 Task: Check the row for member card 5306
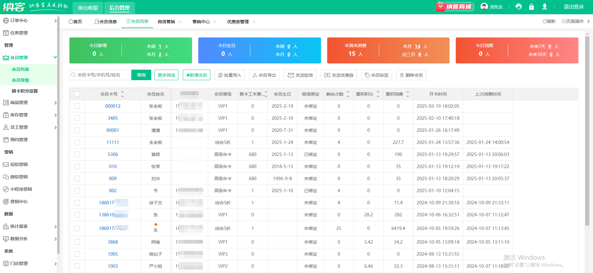click(x=77, y=154)
